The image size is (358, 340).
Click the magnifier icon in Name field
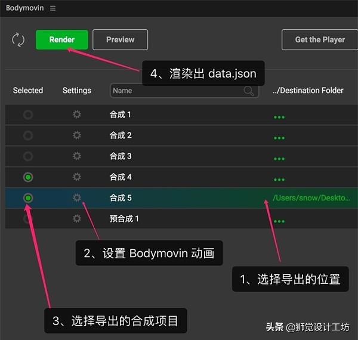tap(248, 91)
